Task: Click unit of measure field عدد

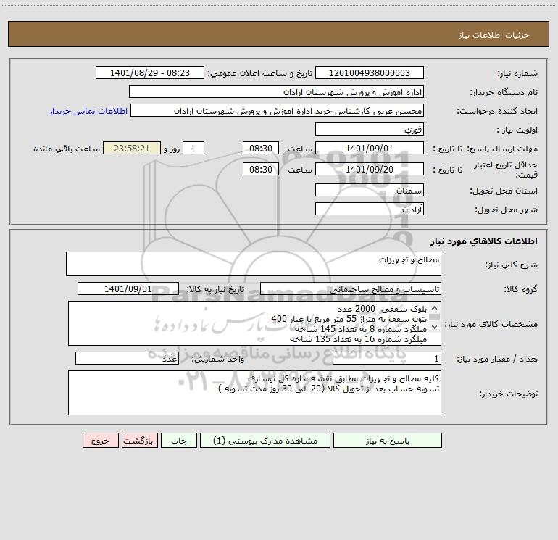Action: (x=127, y=358)
